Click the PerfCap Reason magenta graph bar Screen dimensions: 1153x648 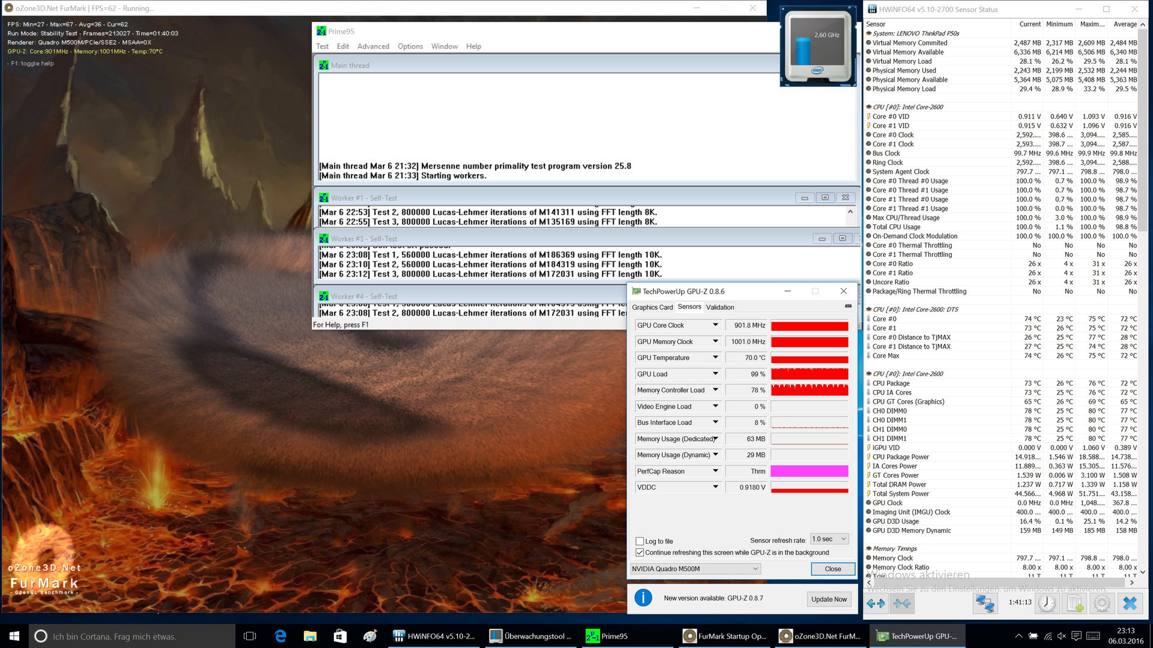[809, 471]
